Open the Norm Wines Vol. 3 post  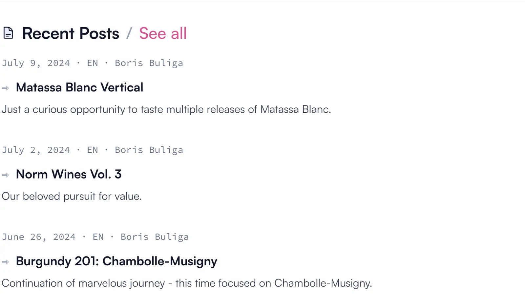pyautogui.click(x=69, y=174)
